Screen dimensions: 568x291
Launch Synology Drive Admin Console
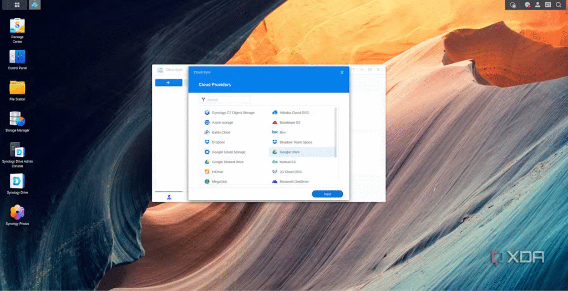click(x=17, y=151)
